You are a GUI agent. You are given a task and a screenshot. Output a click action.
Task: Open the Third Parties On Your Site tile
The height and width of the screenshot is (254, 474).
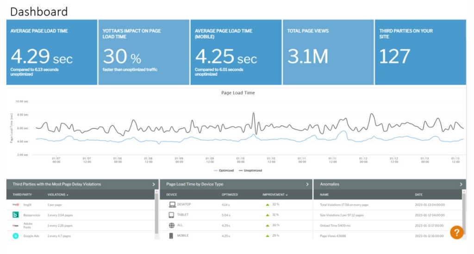(x=420, y=52)
